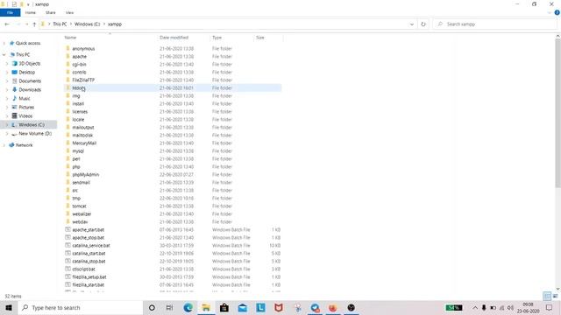The width and height of the screenshot is (561, 315).
Task: Open the View ribbon tab
Action: 69,12
